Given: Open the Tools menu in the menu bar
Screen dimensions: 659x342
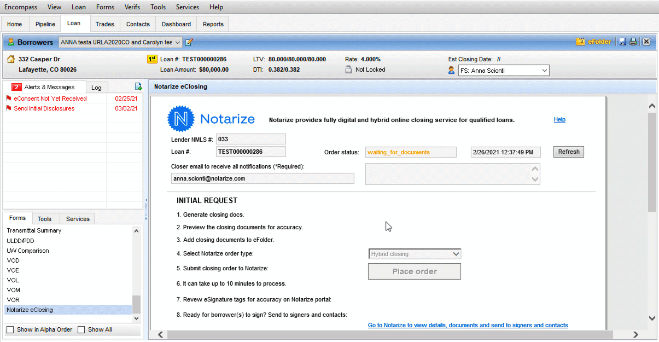Looking at the screenshot, I should pyautogui.click(x=158, y=7).
